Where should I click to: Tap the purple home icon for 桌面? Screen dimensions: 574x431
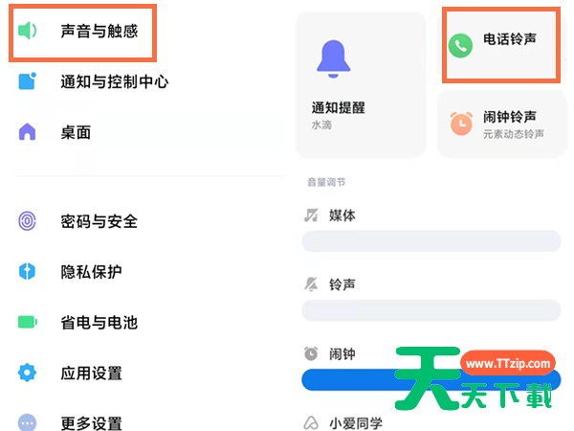click(27, 132)
